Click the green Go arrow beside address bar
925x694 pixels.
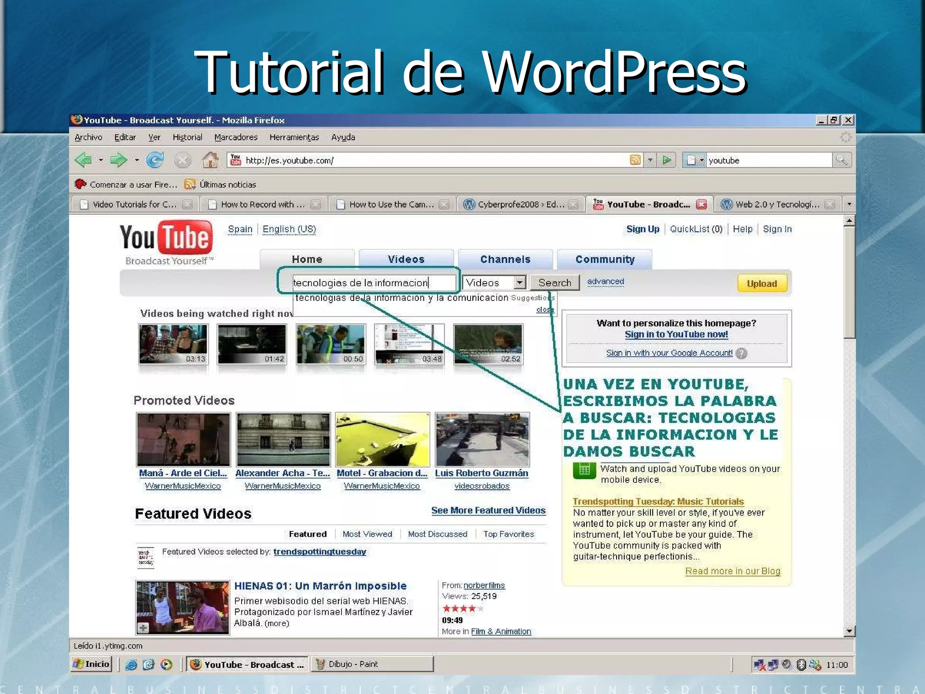click(x=667, y=160)
